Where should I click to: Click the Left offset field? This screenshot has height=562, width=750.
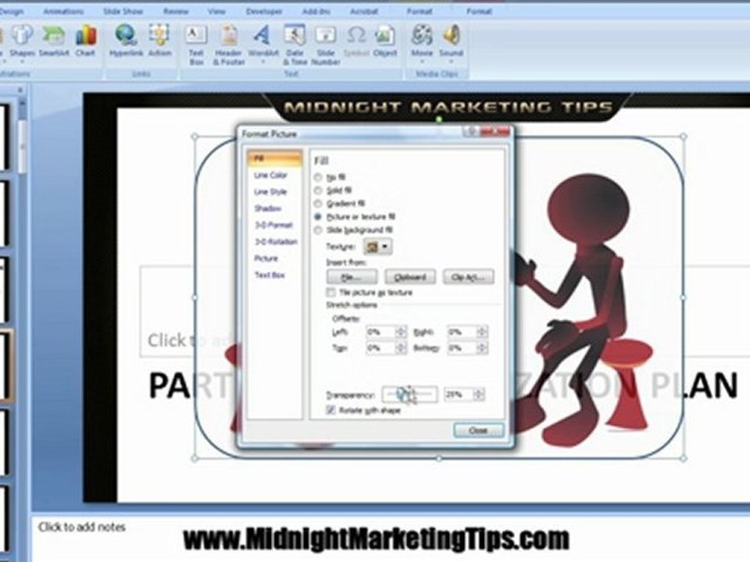(380, 332)
